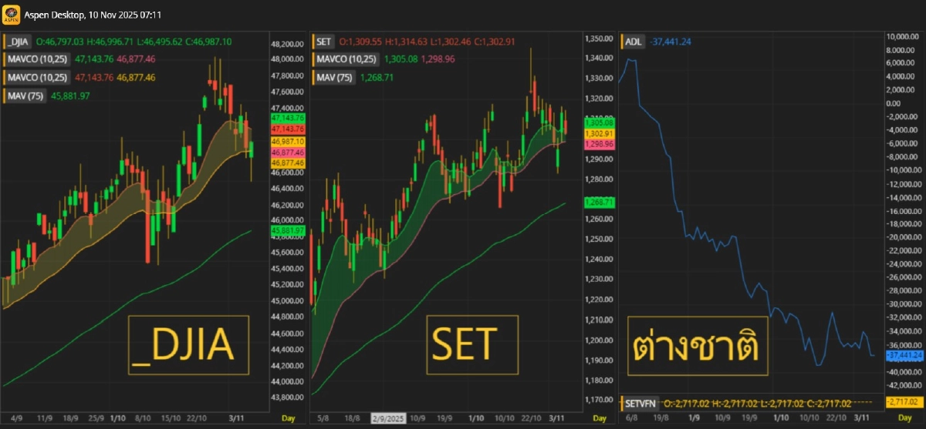This screenshot has height=429, width=926.
Task: Click the green 47,143.76 price tag
Action: pos(288,118)
